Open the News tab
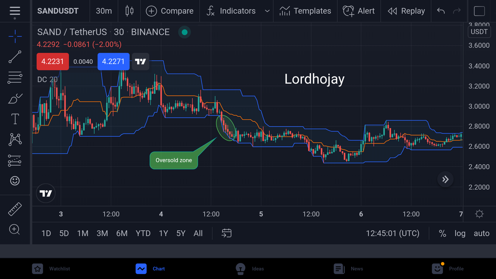 click(348, 269)
